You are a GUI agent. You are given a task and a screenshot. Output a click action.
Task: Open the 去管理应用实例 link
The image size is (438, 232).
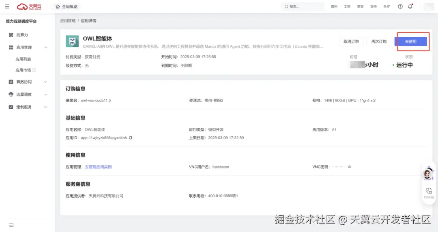pos(98,167)
